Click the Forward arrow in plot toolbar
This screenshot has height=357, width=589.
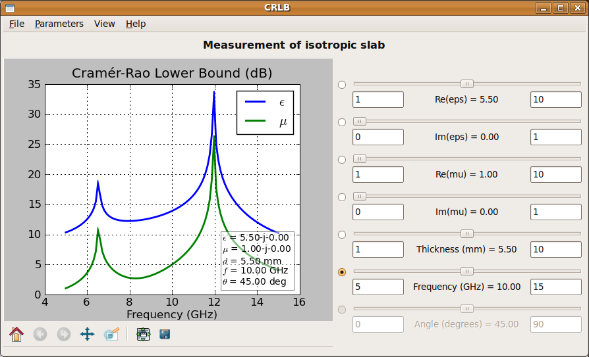[64, 334]
